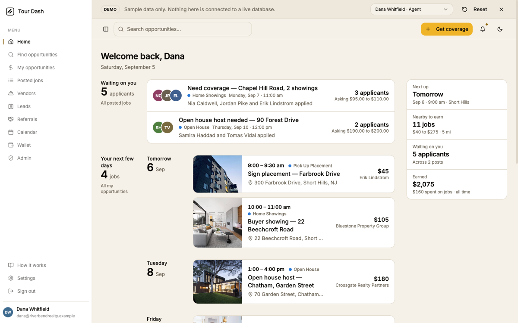Open the All my opportunities link
Viewport: 518px width, 323px height.
pyautogui.click(x=114, y=189)
